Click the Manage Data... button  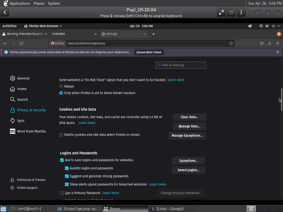(189, 126)
